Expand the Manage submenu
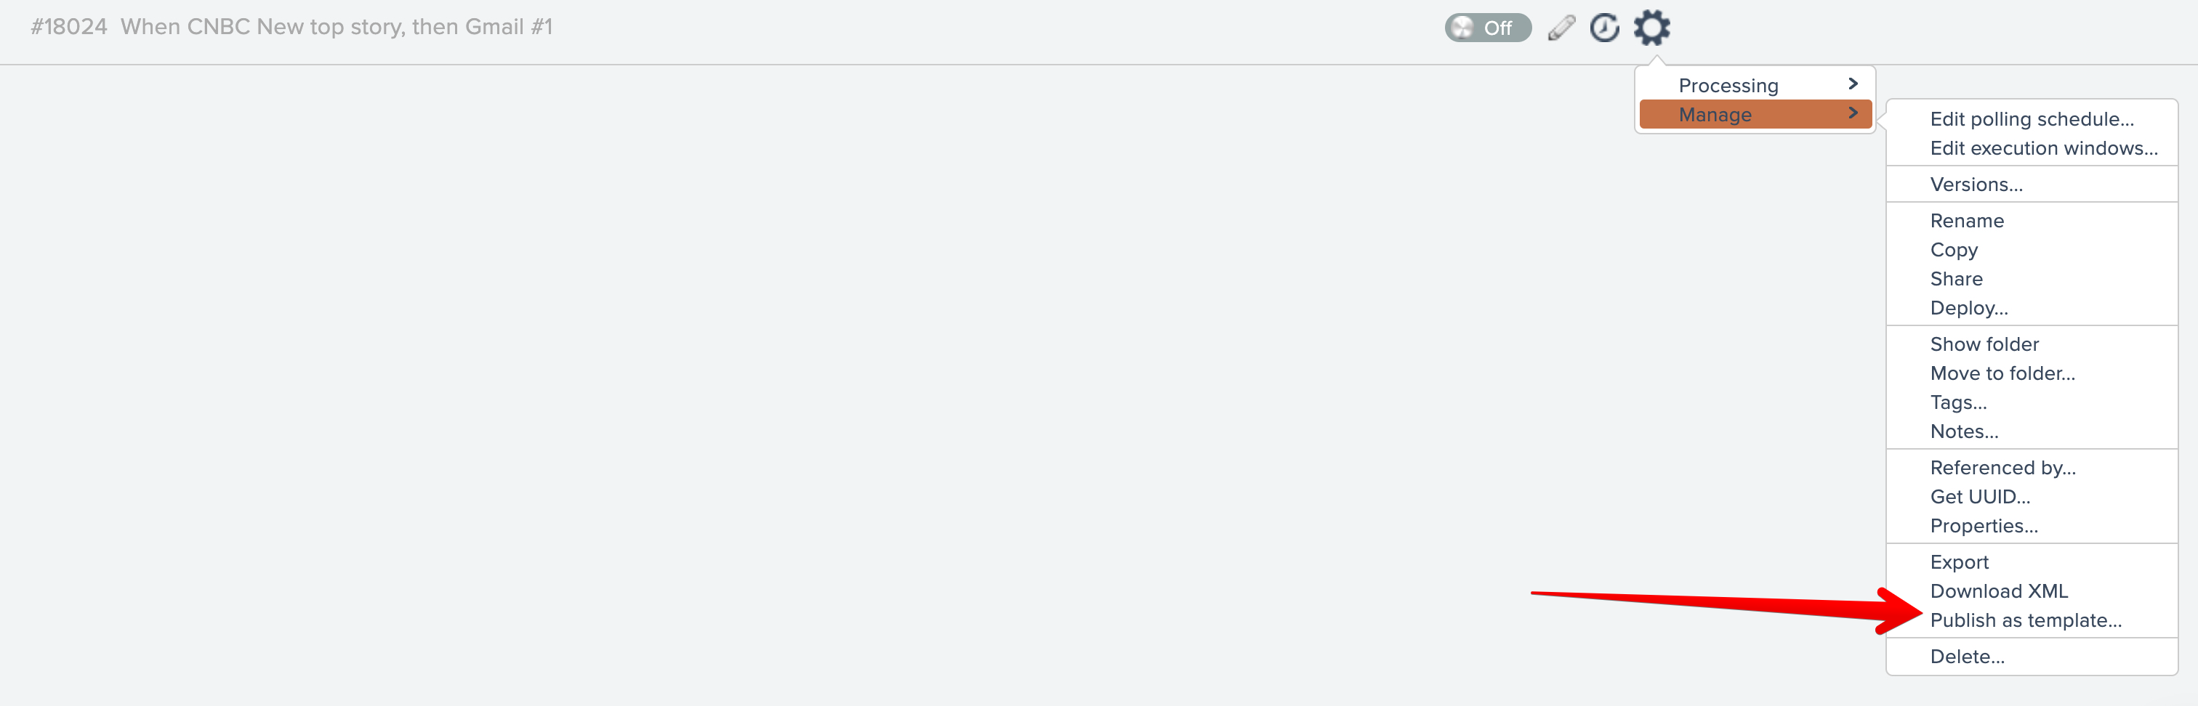This screenshot has height=706, width=2198. pyautogui.click(x=1755, y=114)
